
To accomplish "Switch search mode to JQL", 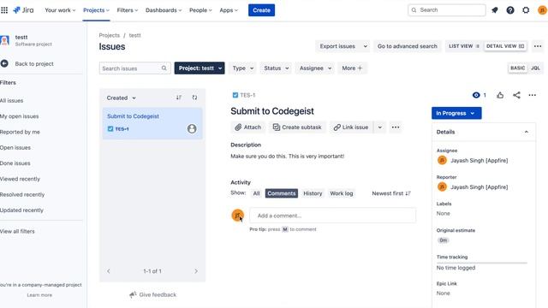I will point(535,68).
